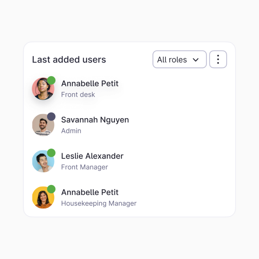Click the Admin role label
Image resolution: width=259 pixels, height=259 pixels.
pyautogui.click(x=71, y=131)
